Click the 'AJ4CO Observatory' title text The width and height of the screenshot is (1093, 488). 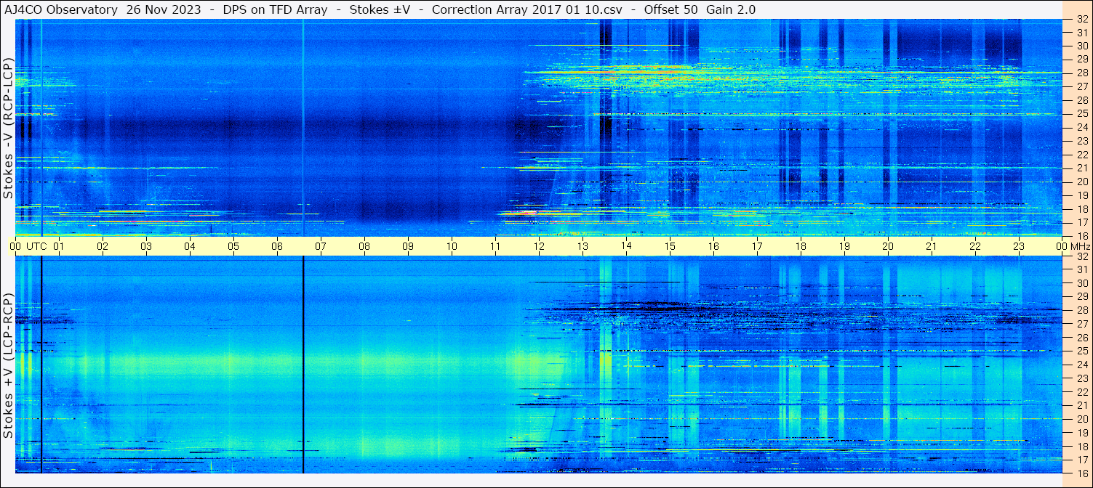[61, 10]
